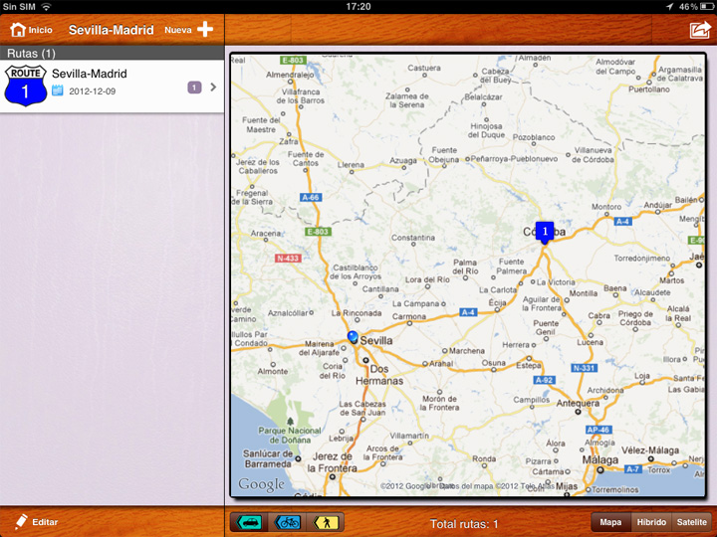Expand Sevilla-Madrid route with chevron arrow

pos(213,87)
